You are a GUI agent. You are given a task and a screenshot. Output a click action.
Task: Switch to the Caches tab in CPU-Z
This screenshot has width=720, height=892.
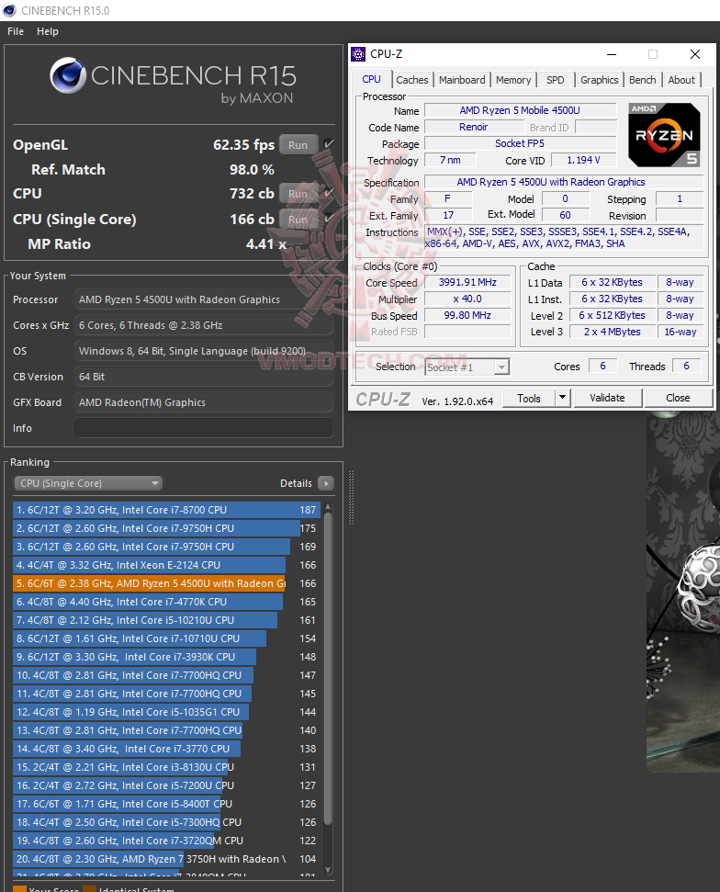point(412,80)
